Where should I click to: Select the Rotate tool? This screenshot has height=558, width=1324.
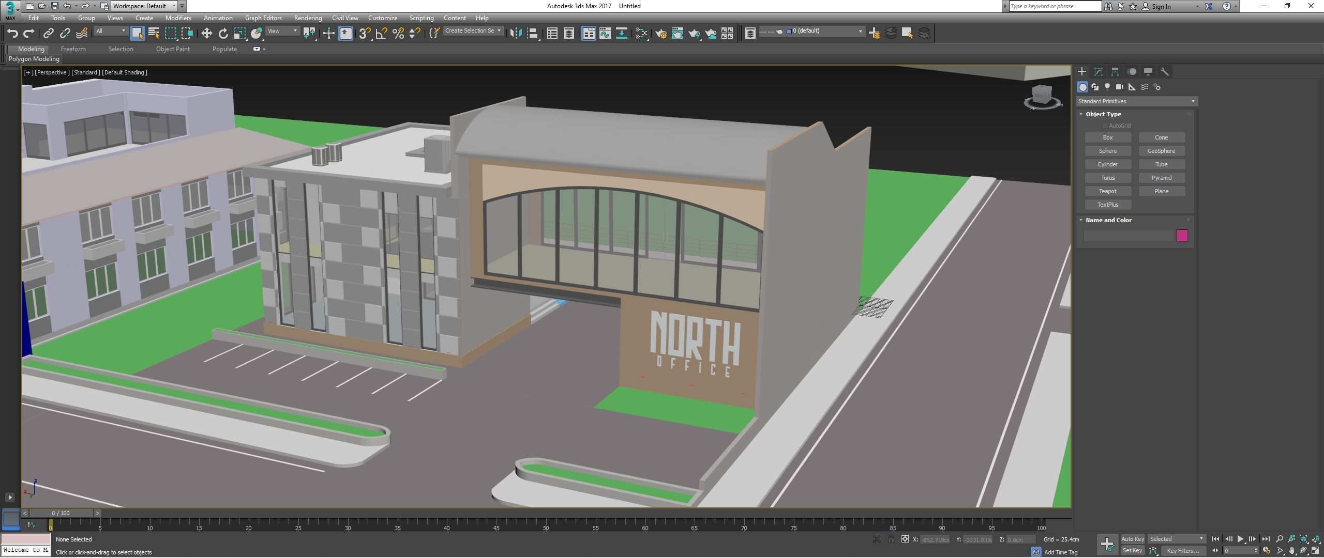click(223, 34)
